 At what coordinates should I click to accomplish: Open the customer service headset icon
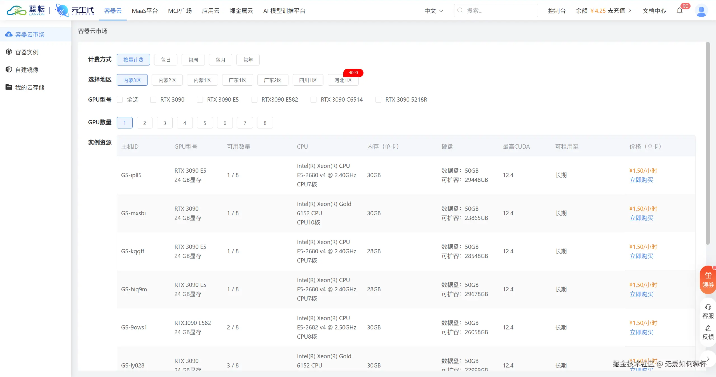(708, 307)
